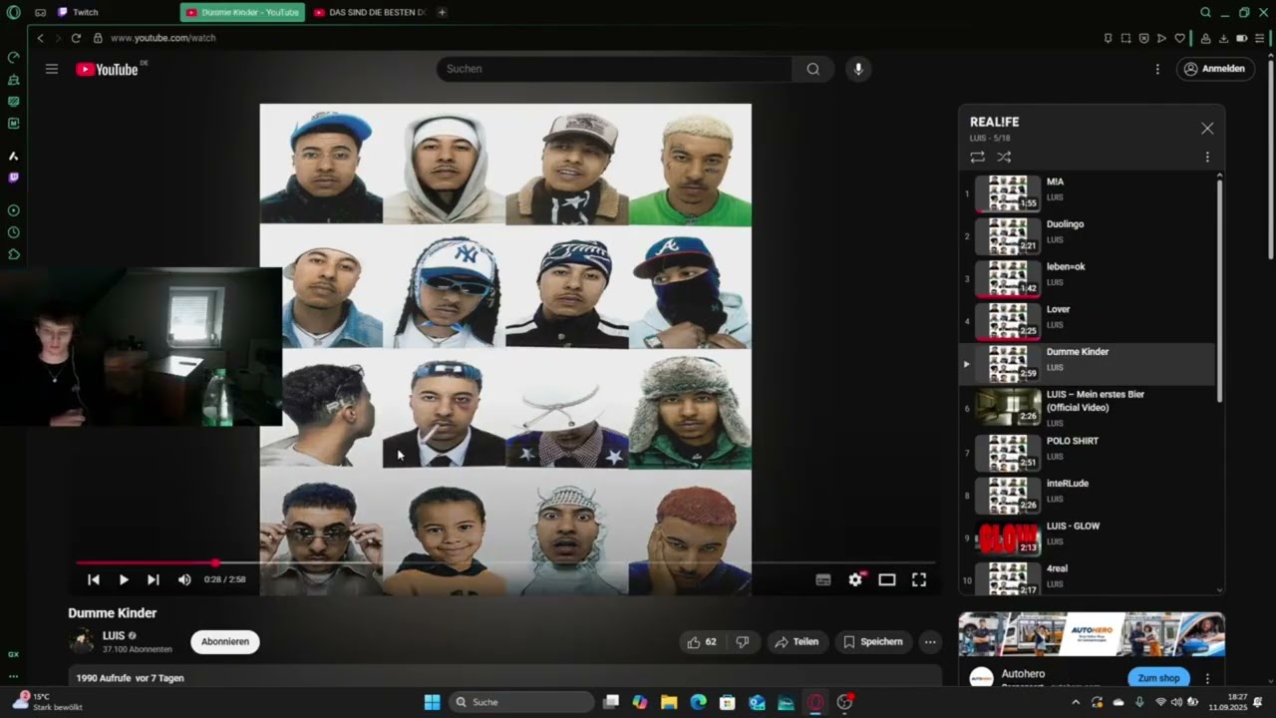Open the browser downloads icon
1276x718 pixels.
pyautogui.click(x=1223, y=38)
